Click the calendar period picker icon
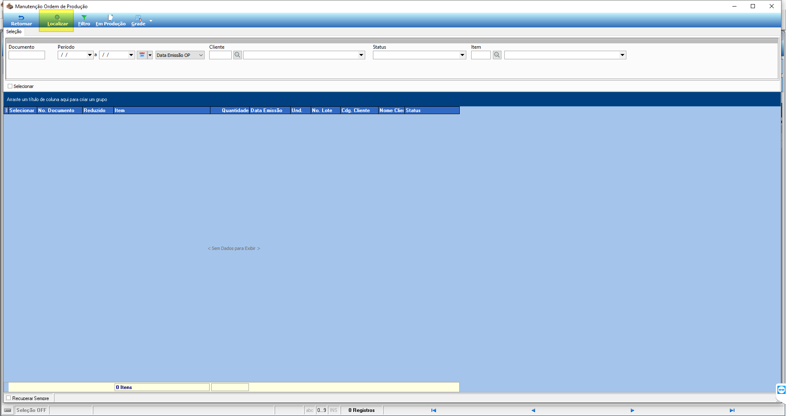 (142, 55)
